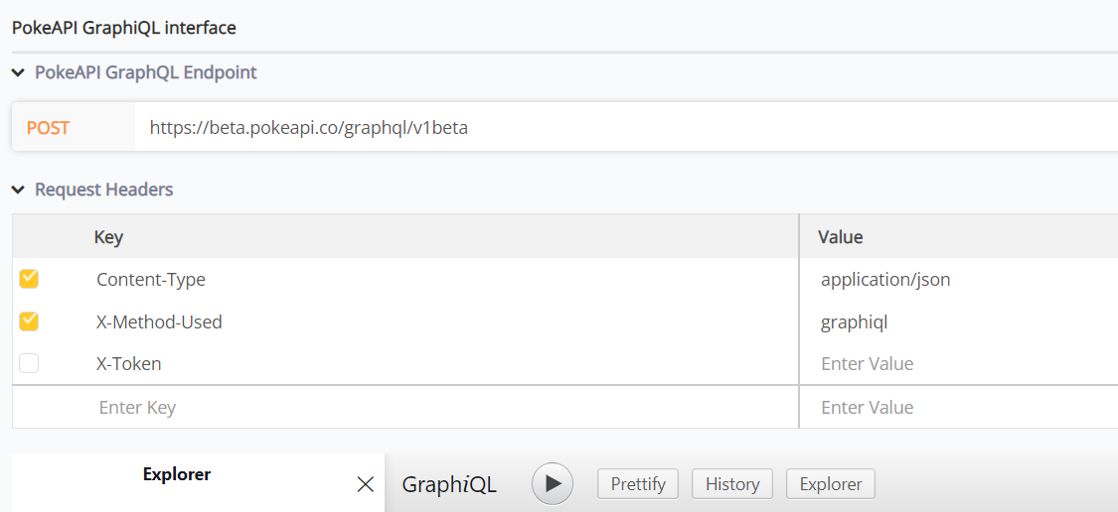This screenshot has width=1118, height=512.
Task: Click the Enter Value field in new row
Action: click(958, 408)
